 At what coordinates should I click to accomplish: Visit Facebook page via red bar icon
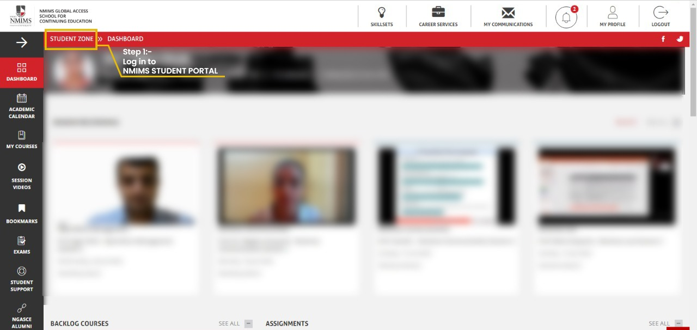[x=663, y=39]
